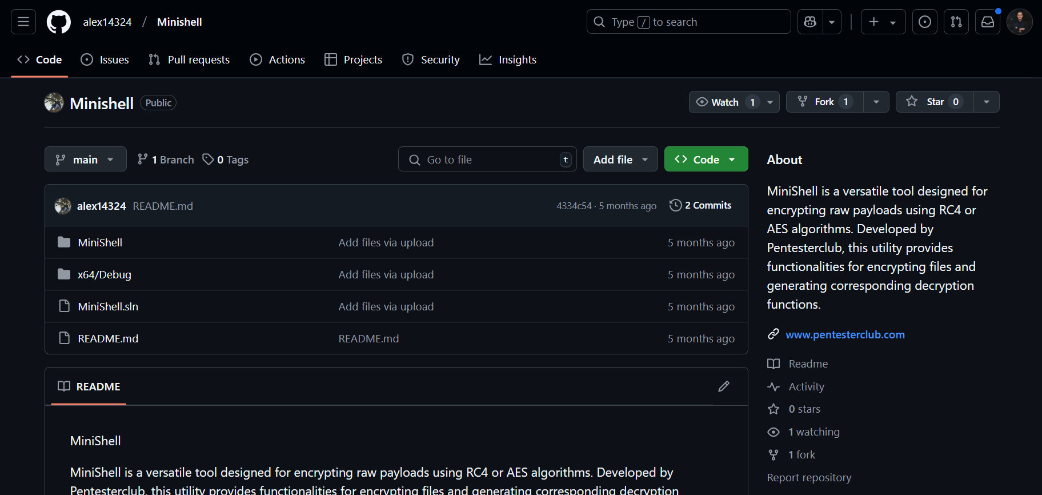Screen dimensions: 1042x495
Task: Open the hamburger navigation menu
Action: pyautogui.click(x=23, y=22)
